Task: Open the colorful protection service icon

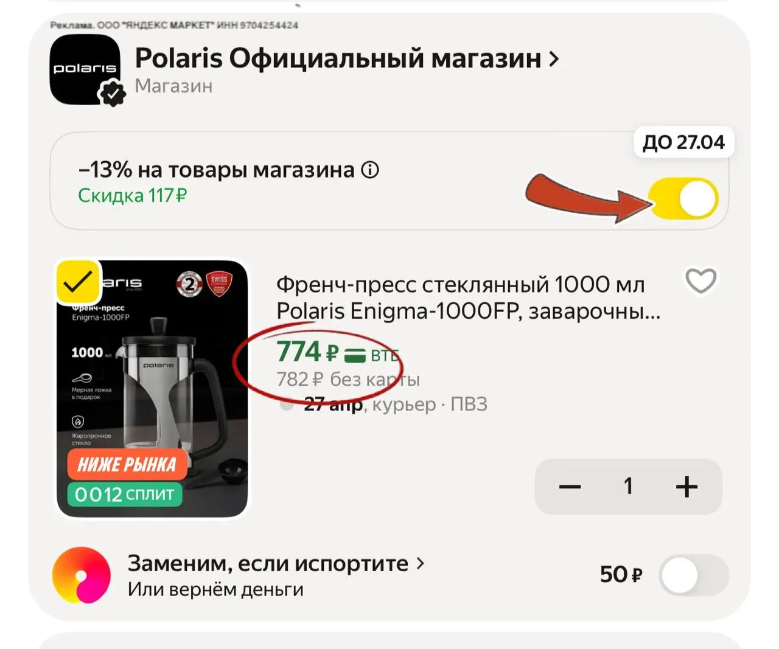Action: pyautogui.click(x=82, y=575)
